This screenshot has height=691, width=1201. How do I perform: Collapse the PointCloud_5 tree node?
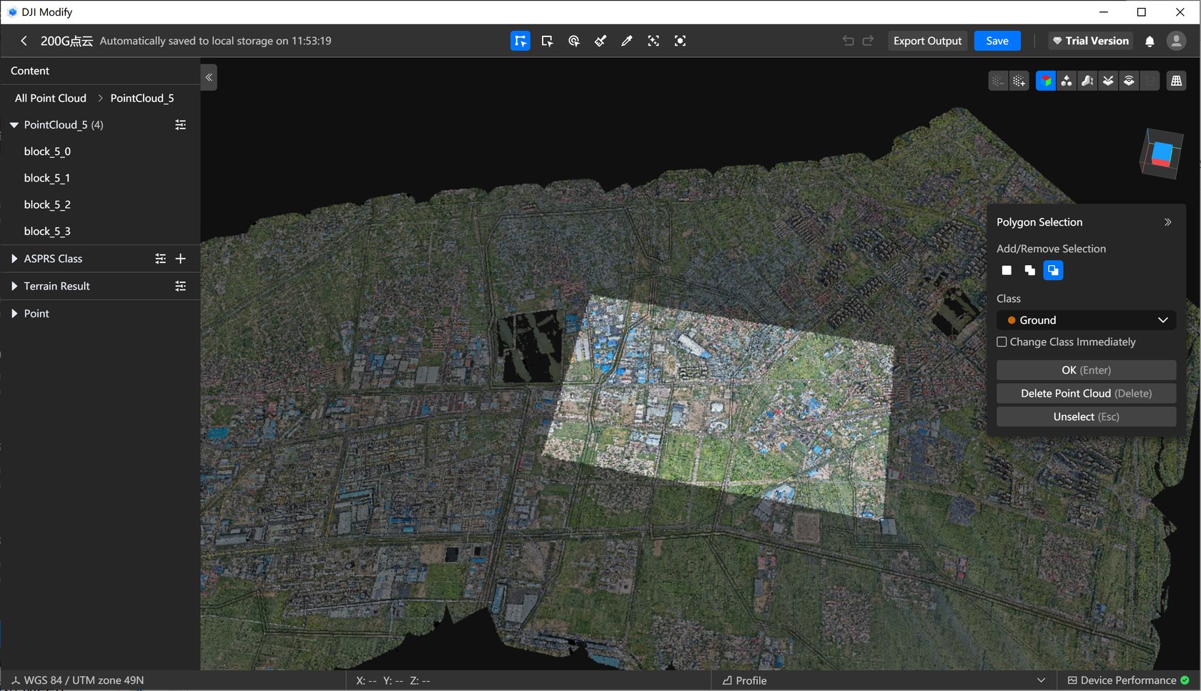click(x=14, y=124)
